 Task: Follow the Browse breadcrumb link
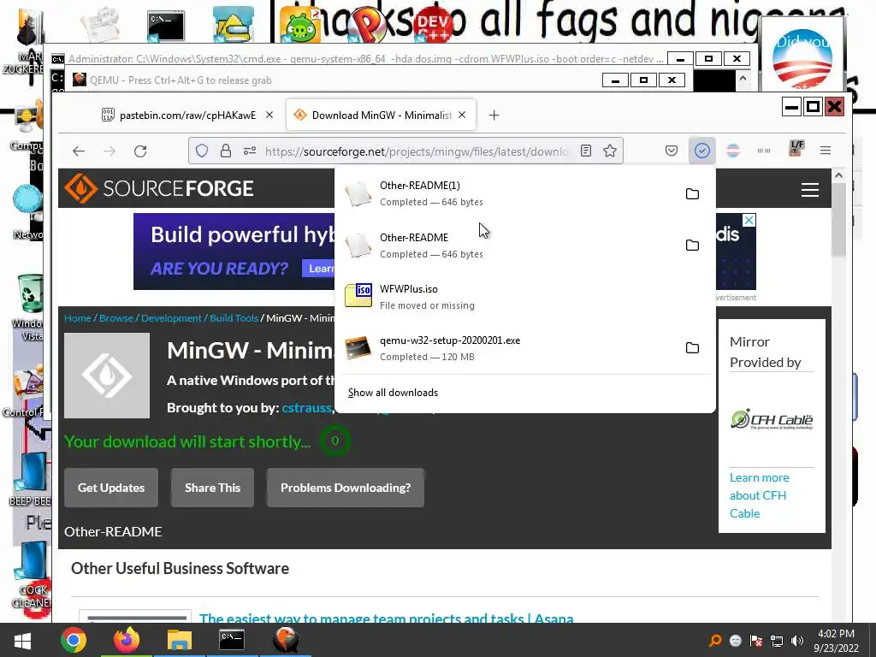[116, 318]
